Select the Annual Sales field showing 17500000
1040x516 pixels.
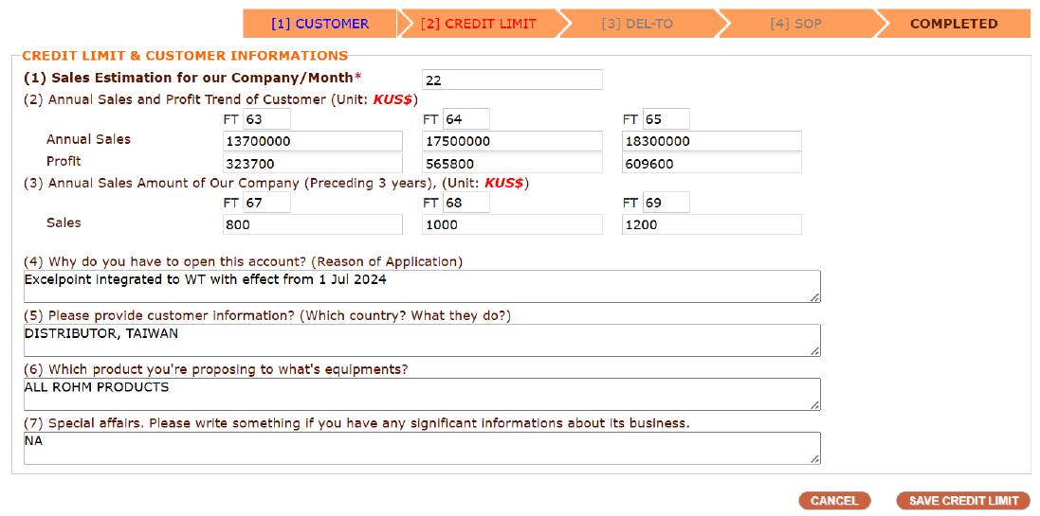512,141
